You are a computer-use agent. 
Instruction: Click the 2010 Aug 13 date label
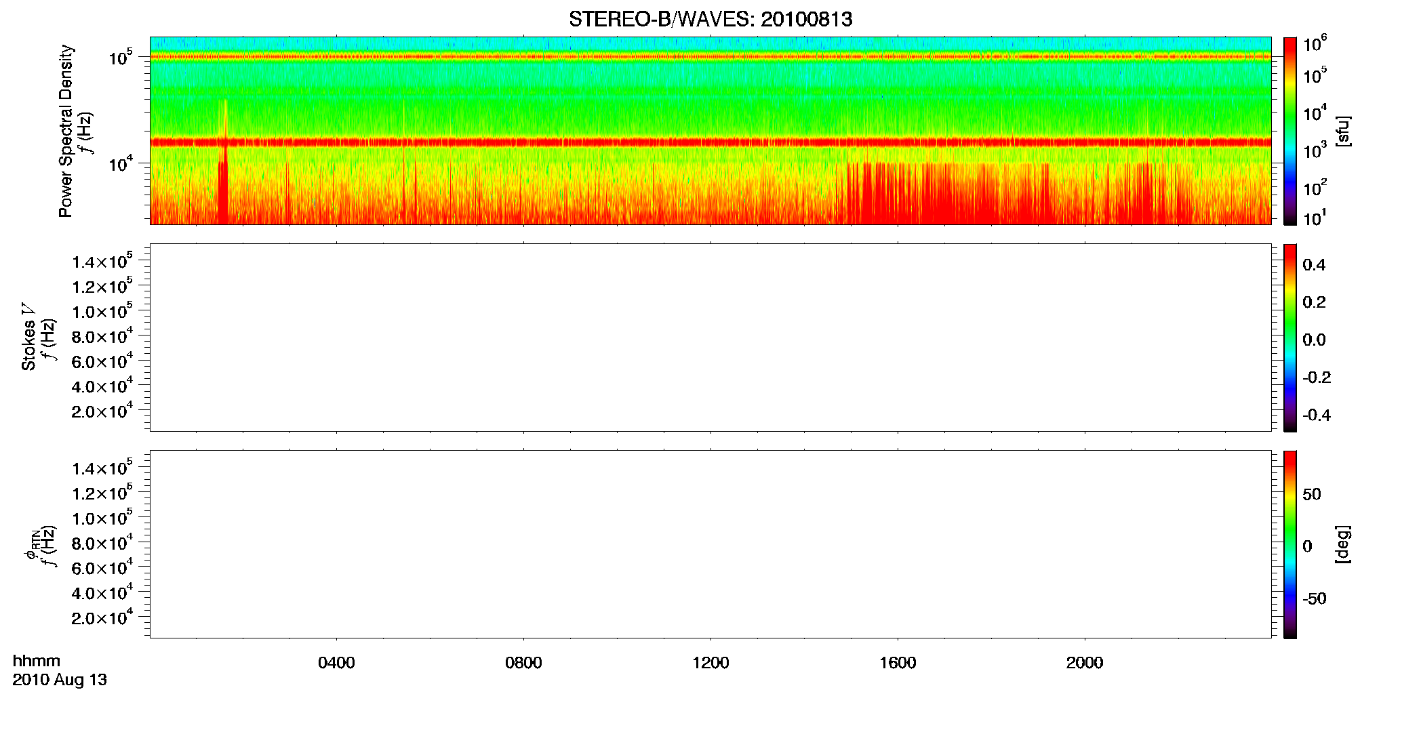point(60,680)
